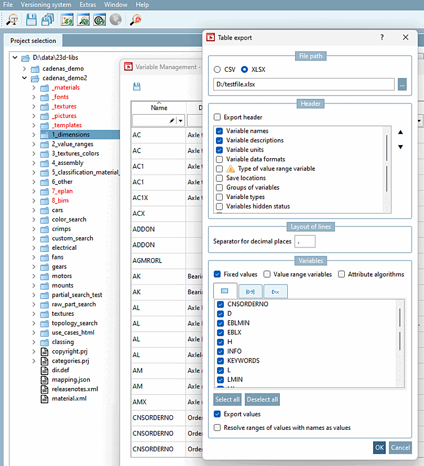This screenshot has height=466, width=424.
Task: Open the Help menu
Action: pos(142,5)
